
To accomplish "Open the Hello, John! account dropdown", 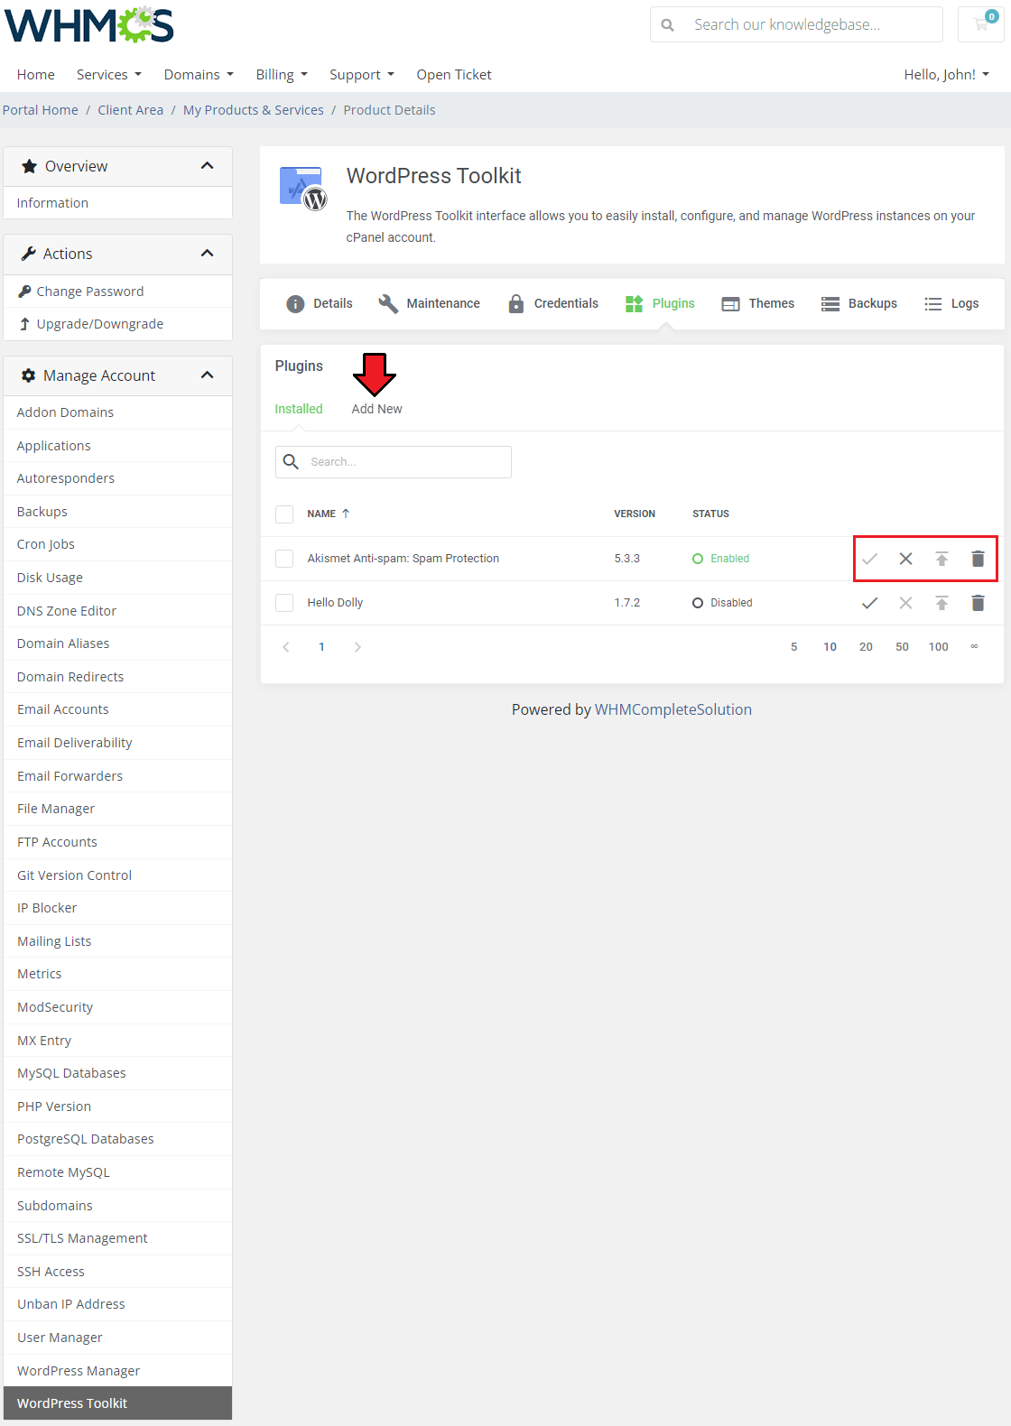I will coord(947,75).
